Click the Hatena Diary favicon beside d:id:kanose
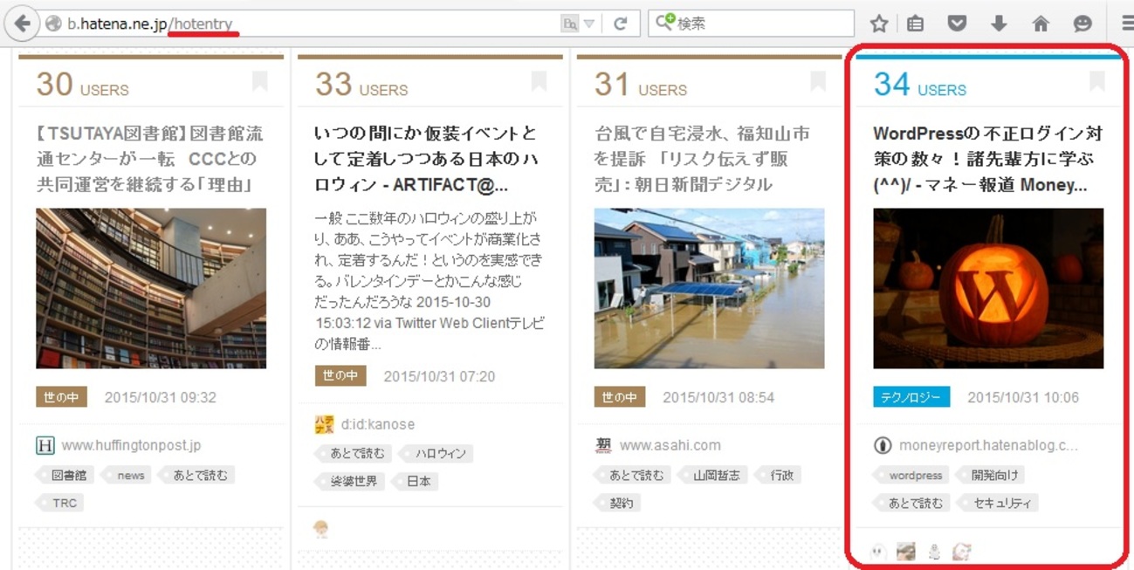The image size is (1134, 570). [324, 425]
